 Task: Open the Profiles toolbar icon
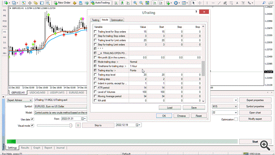tap(14, 3)
